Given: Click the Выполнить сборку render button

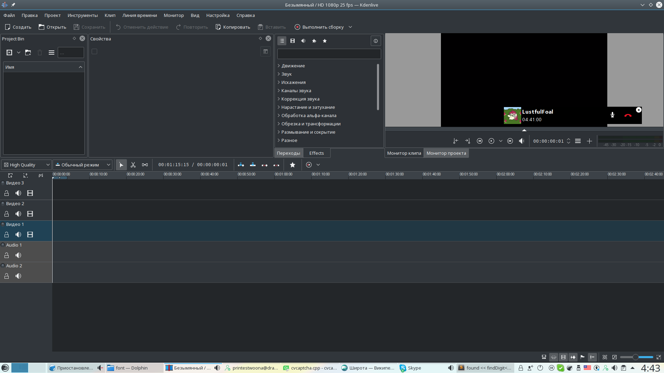Looking at the screenshot, I should [x=319, y=27].
